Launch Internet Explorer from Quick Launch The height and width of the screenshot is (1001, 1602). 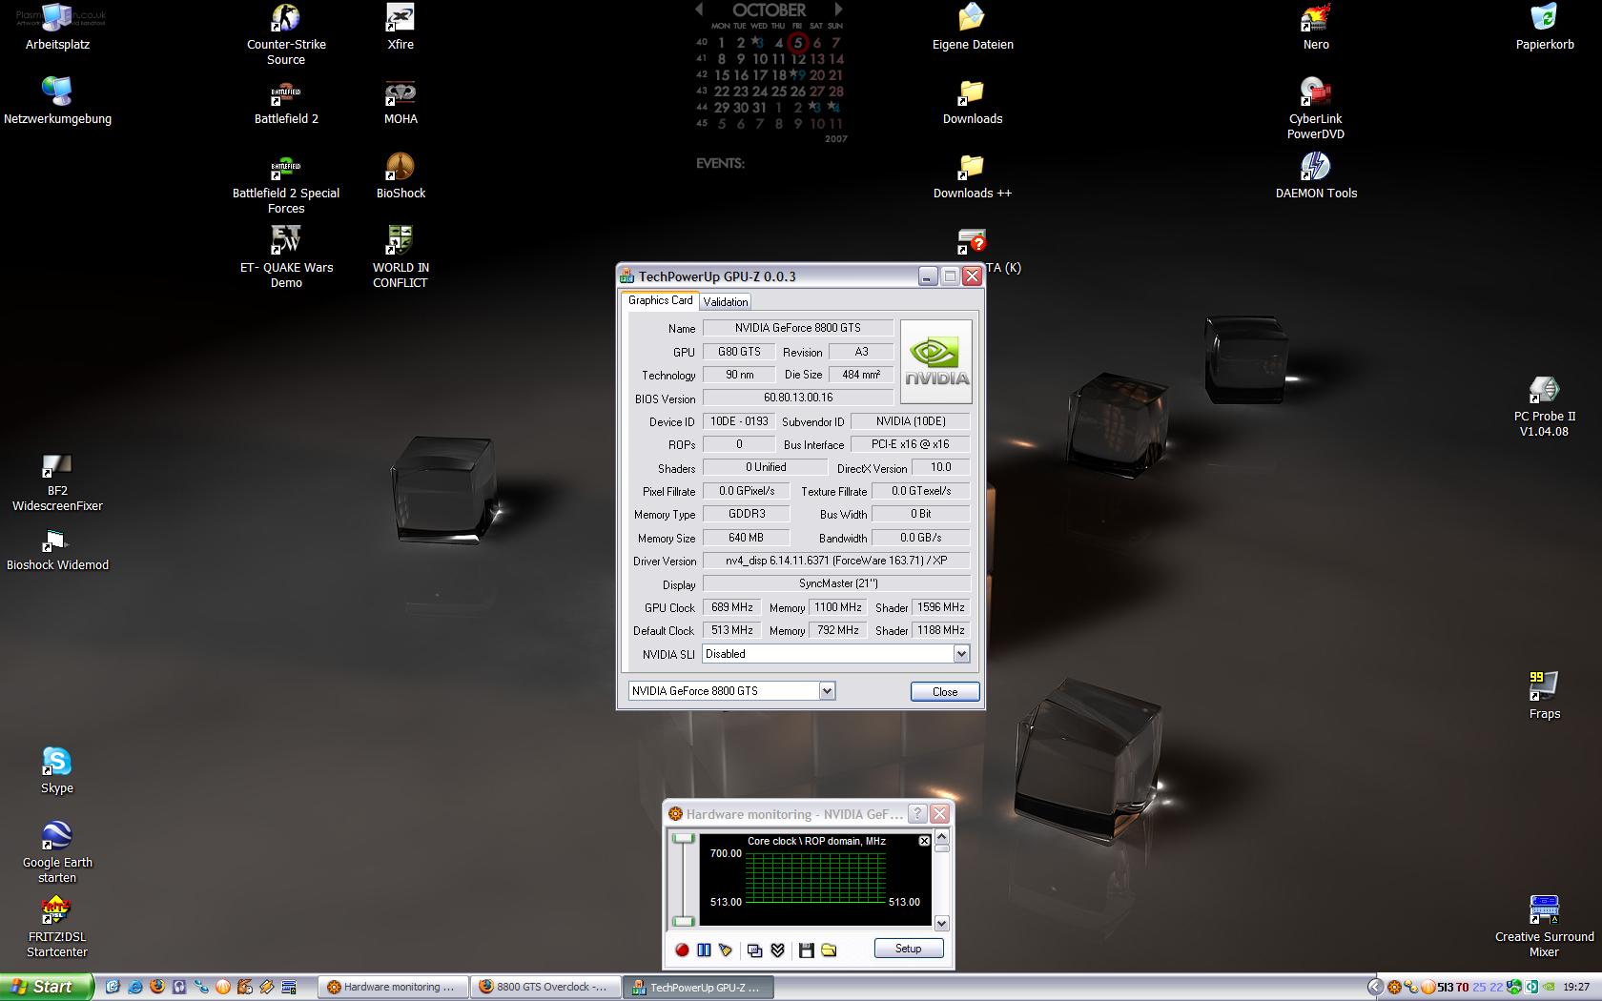click(x=134, y=987)
